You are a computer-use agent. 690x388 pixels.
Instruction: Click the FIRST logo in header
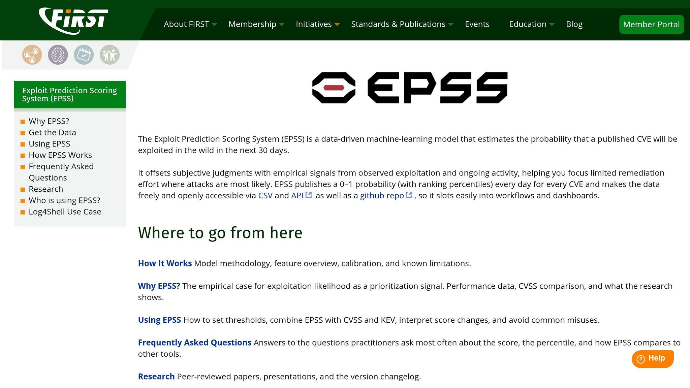click(74, 21)
